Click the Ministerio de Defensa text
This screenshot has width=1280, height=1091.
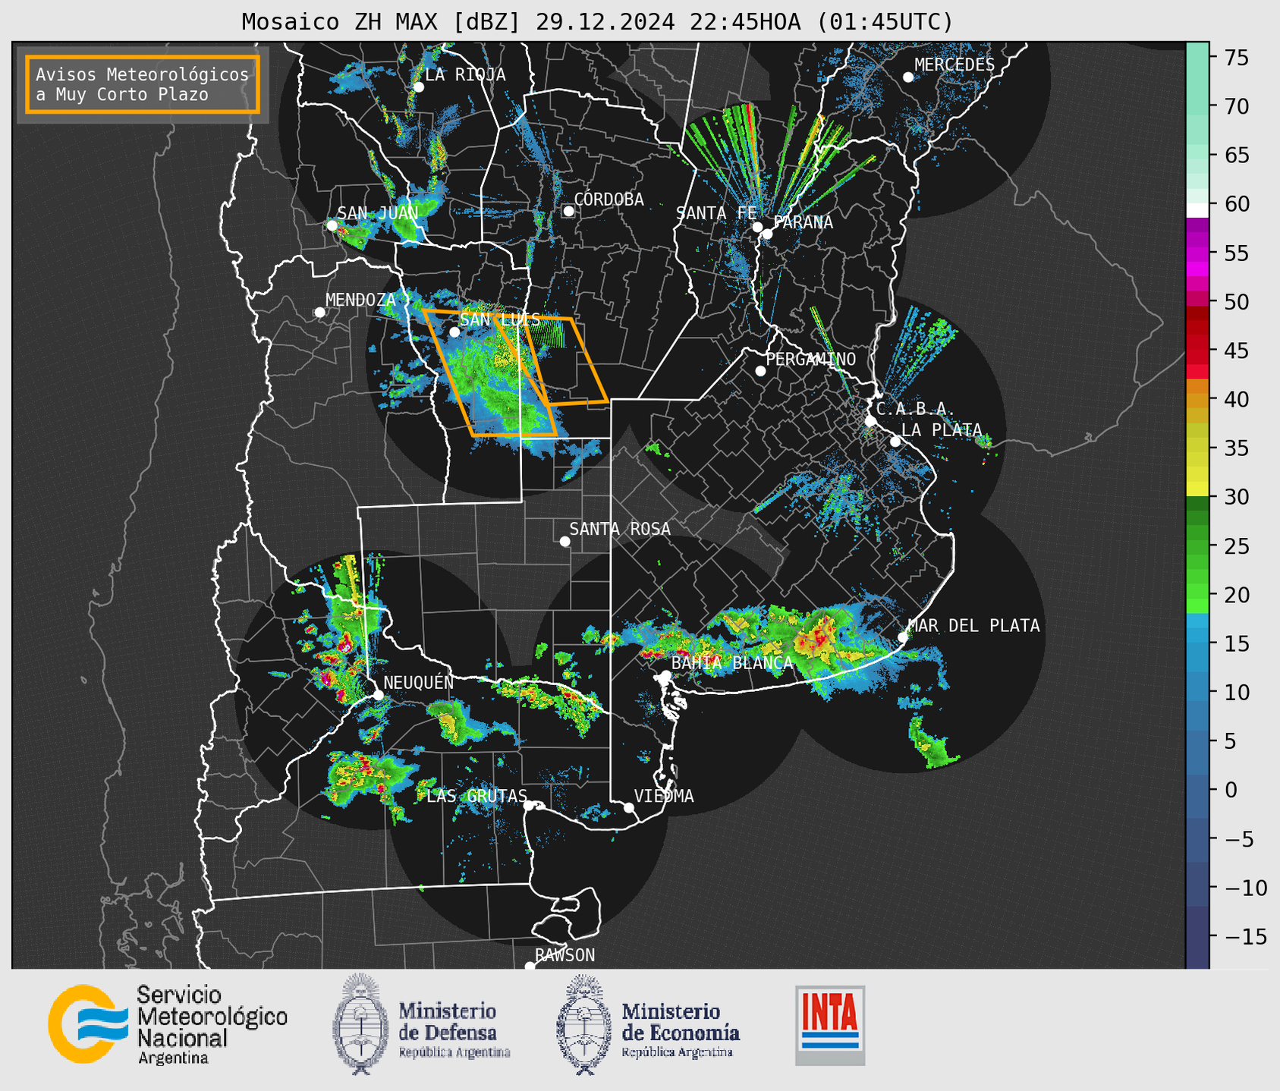tap(454, 1029)
